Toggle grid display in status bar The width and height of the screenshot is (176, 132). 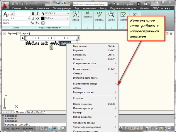(46, 128)
